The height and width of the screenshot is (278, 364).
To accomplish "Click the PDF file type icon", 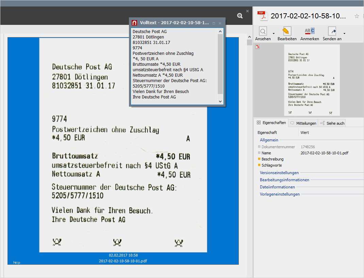I will tap(262, 16).
